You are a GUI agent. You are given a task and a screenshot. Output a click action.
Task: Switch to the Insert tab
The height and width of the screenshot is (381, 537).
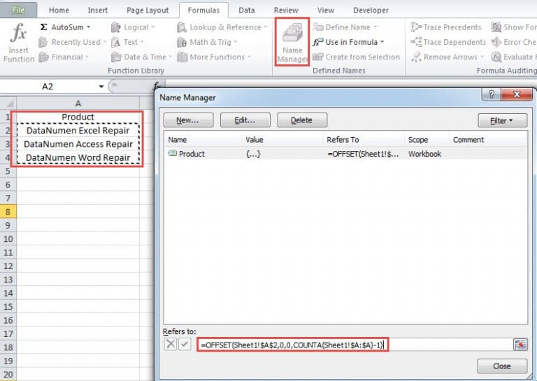click(x=98, y=10)
